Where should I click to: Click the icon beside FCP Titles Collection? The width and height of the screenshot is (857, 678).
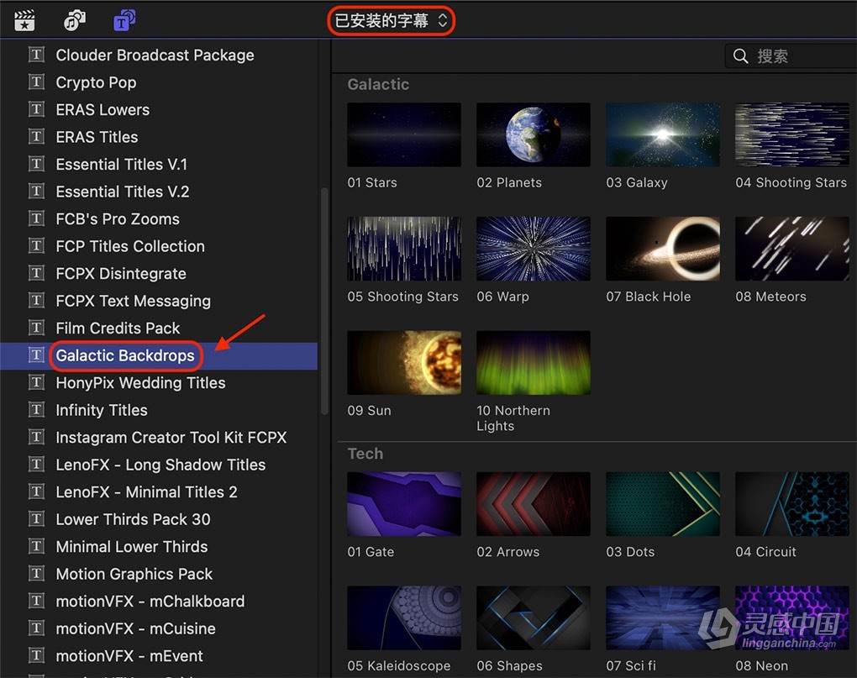click(36, 246)
